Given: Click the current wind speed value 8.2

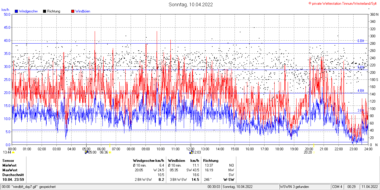Looking at the screenshot, I should (161, 180).
